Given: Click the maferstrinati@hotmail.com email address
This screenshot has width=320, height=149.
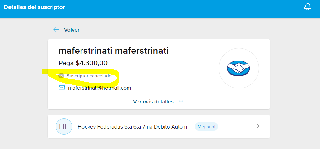Looking at the screenshot, I should 100,88.
